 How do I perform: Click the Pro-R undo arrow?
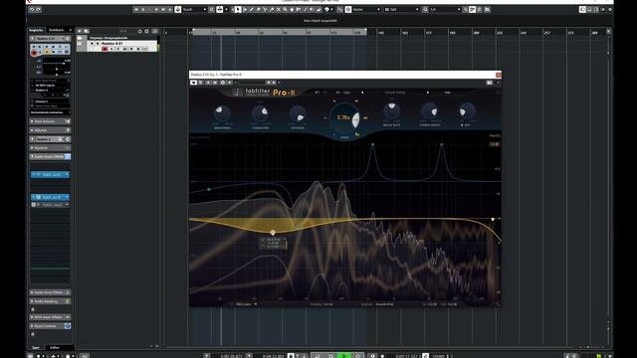click(x=318, y=92)
